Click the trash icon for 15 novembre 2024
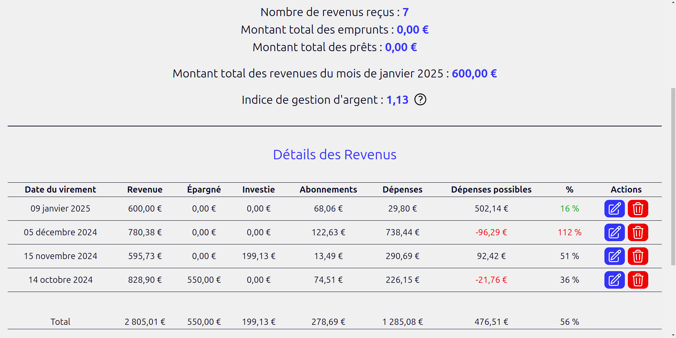This screenshot has width=676, height=338. (638, 256)
